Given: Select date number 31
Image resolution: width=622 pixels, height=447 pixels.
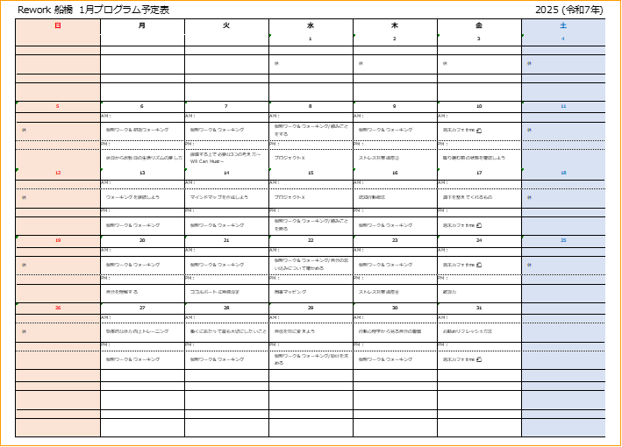Looking at the screenshot, I should [x=479, y=308].
